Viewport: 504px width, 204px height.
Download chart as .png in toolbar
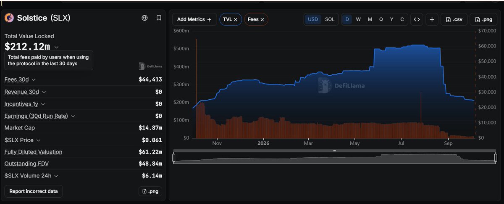[x=483, y=19]
